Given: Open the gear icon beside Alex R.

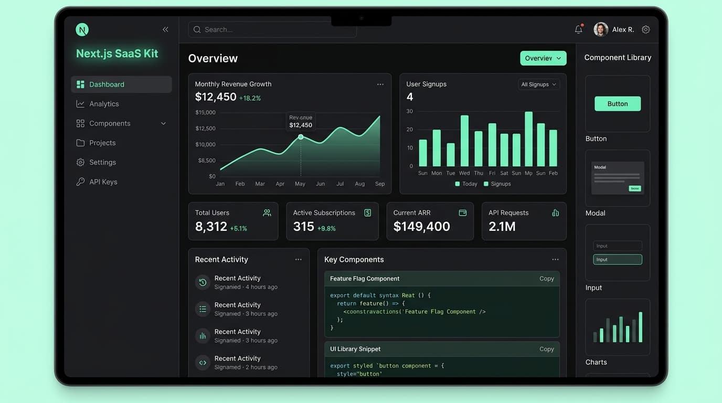Looking at the screenshot, I should (x=646, y=29).
